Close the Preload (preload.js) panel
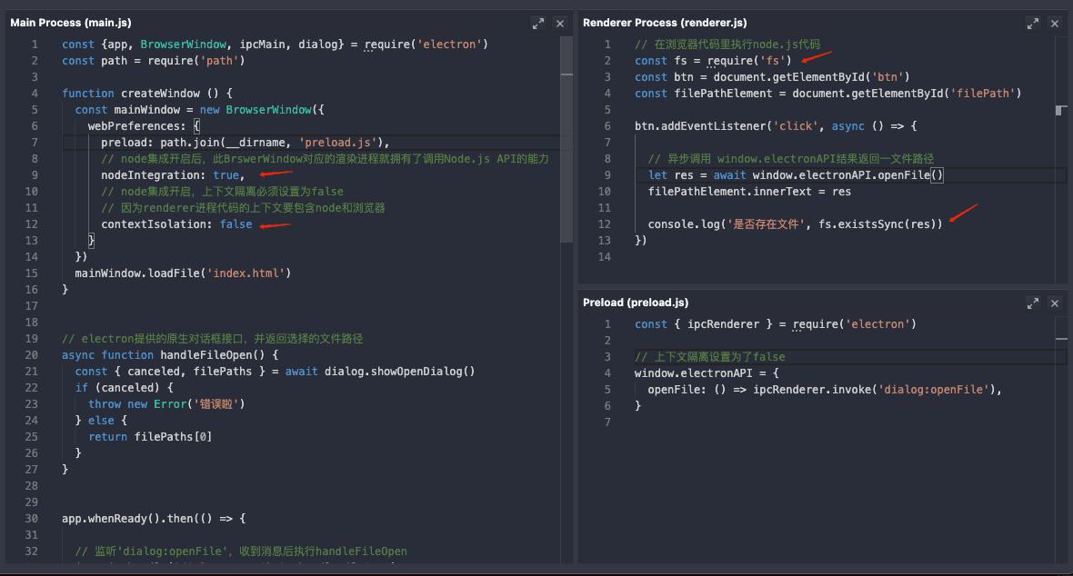This screenshot has height=576, width=1073. click(x=1055, y=303)
